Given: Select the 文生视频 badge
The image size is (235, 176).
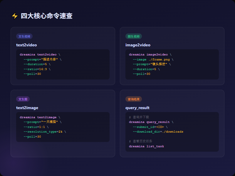Looking at the screenshot, I should (24, 36).
